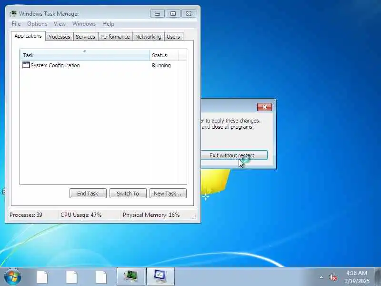381x286 pixels.
Task: Click the CPU Usage: 47% status text
Action: (x=81, y=215)
